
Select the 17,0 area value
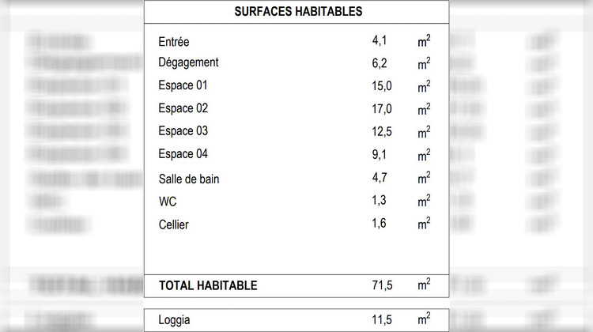tap(382, 109)
